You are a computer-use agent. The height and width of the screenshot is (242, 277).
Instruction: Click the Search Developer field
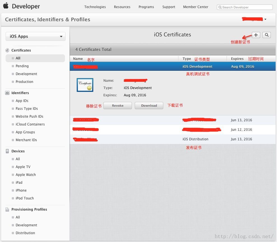pyautogui.click(x=245, y=7)
